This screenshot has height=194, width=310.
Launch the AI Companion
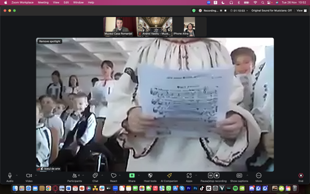[169, 176]
